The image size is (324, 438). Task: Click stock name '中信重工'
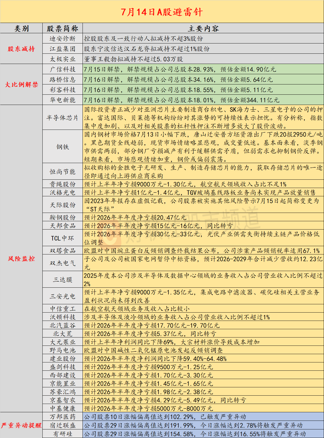(x=63, y=309)
